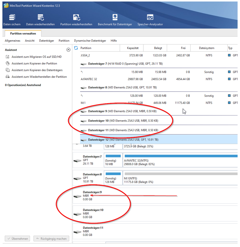Open Partition wiederherstellen tool
Screen dimensions: 240x247
click(x=76, y=20)
